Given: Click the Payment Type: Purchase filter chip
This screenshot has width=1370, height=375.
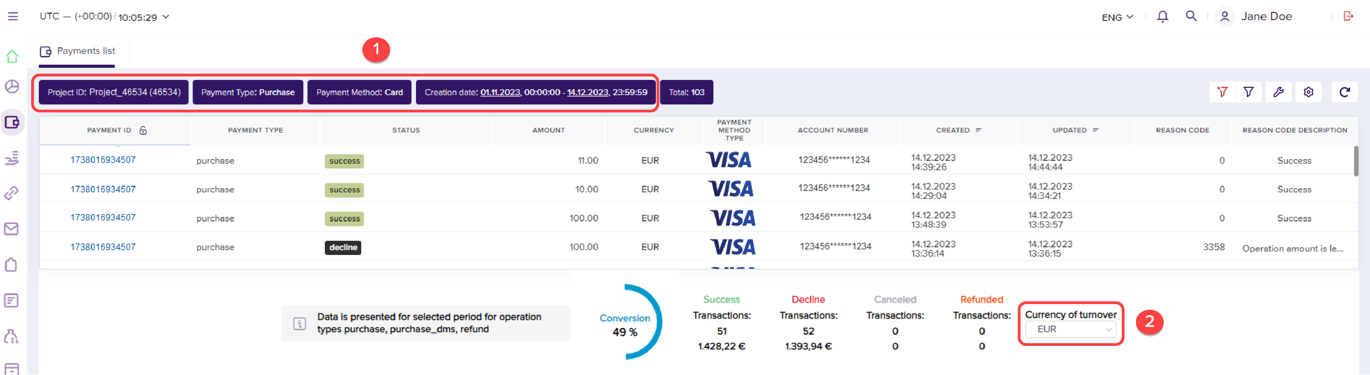Looking at the screenshot, I should click(248, 92).
